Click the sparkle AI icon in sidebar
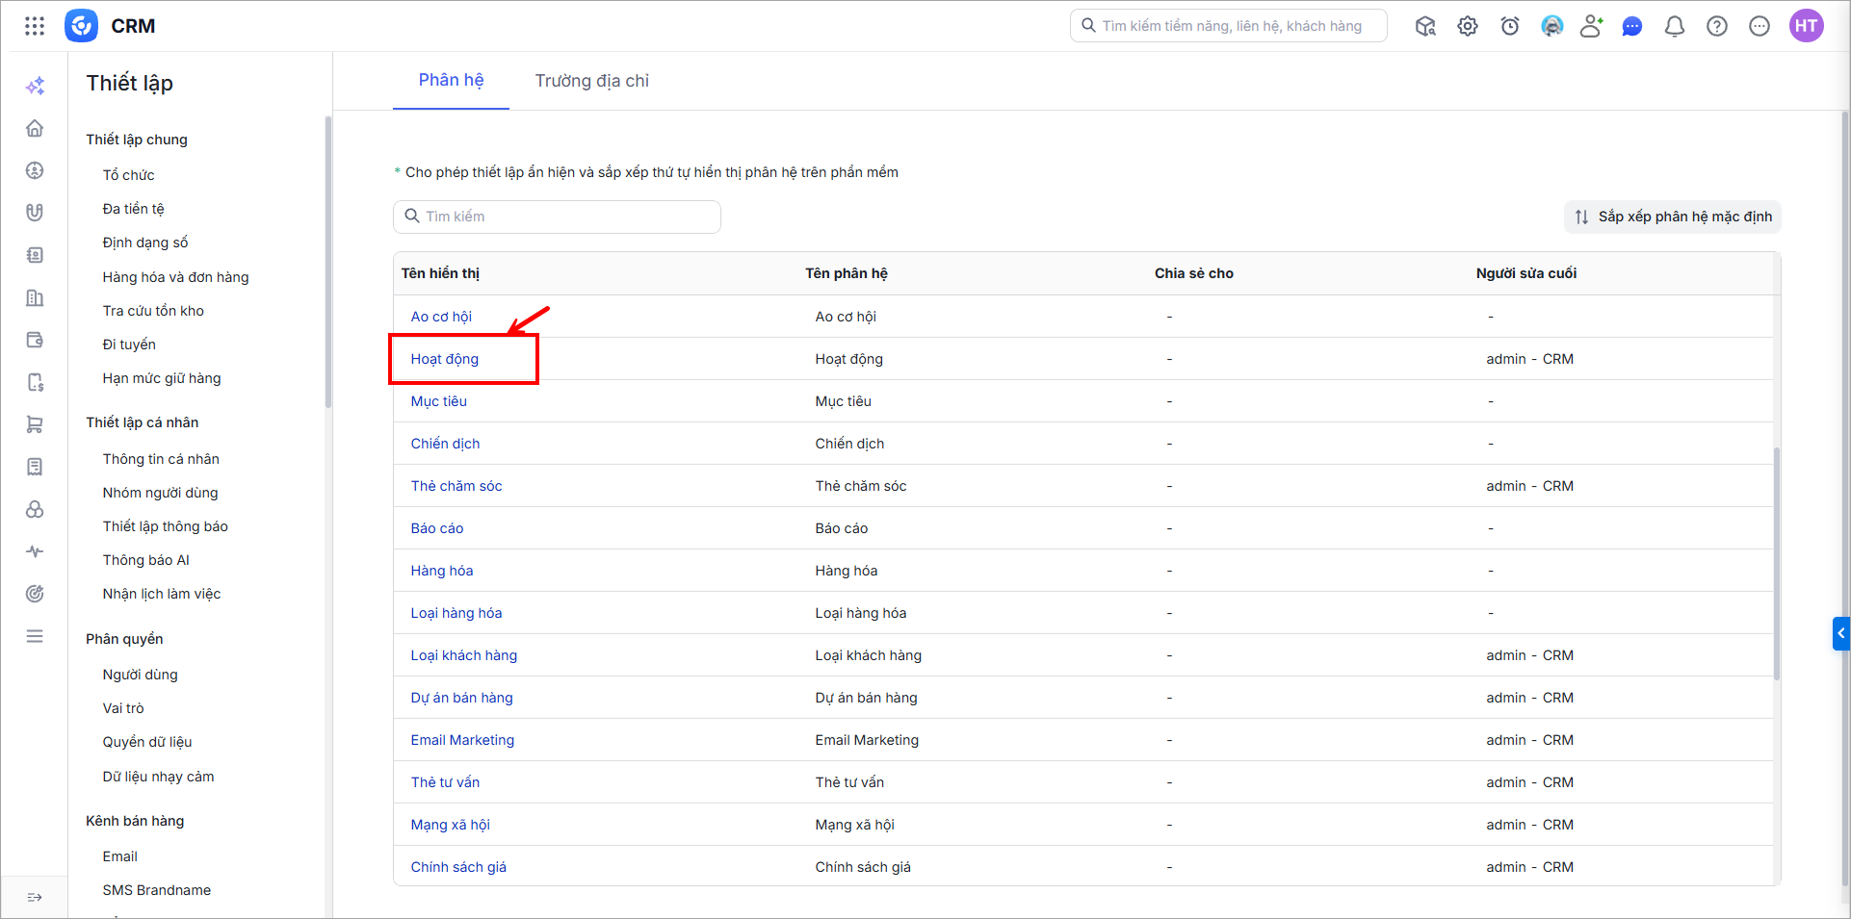This screenshot has height=919, width=1851. click(x=35, y=86)
